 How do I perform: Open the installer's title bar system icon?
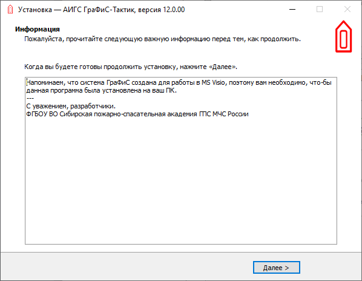pos(10,10)
